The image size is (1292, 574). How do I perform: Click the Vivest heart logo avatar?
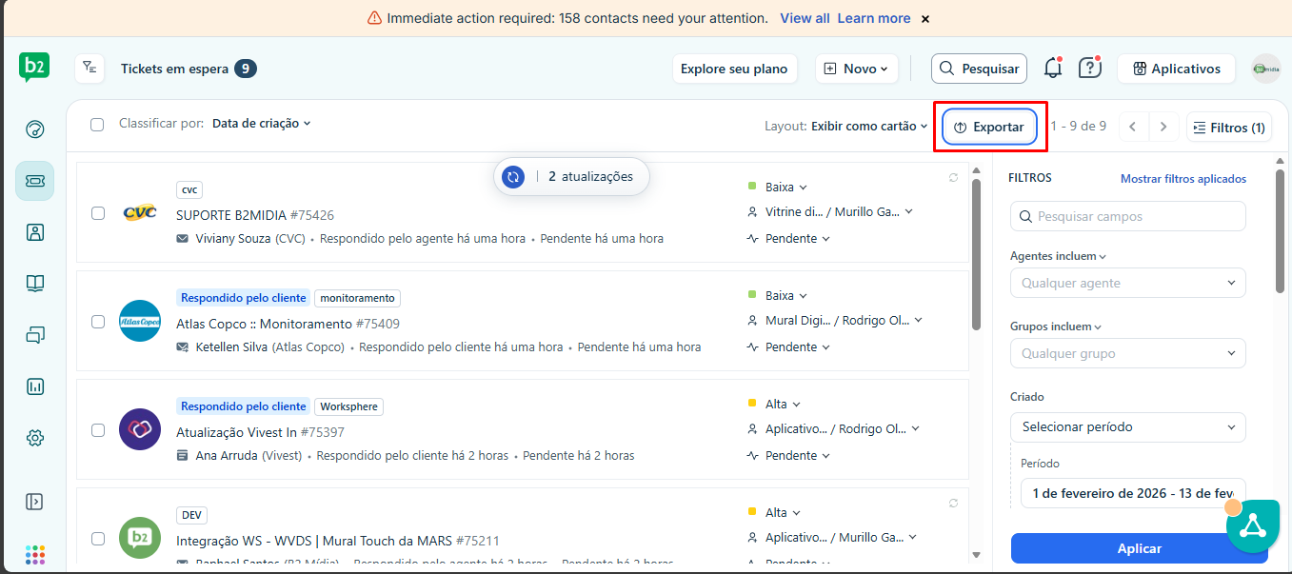coord(140,429)
